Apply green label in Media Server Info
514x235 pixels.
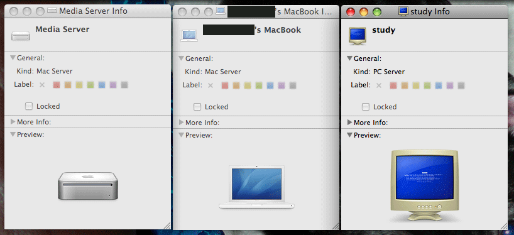point(90,85)
